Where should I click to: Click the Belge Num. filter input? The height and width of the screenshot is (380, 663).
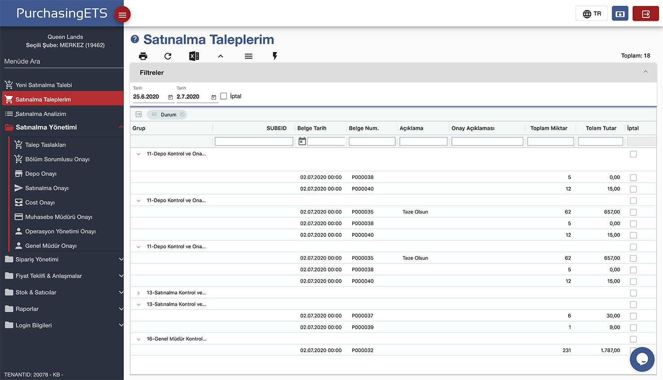pos(372,141)
